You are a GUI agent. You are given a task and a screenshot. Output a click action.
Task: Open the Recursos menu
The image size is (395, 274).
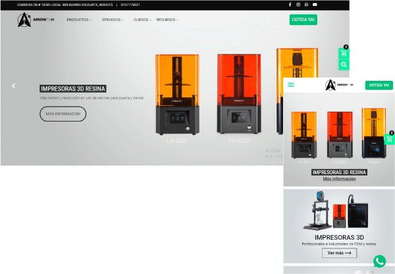coord(167,20)
